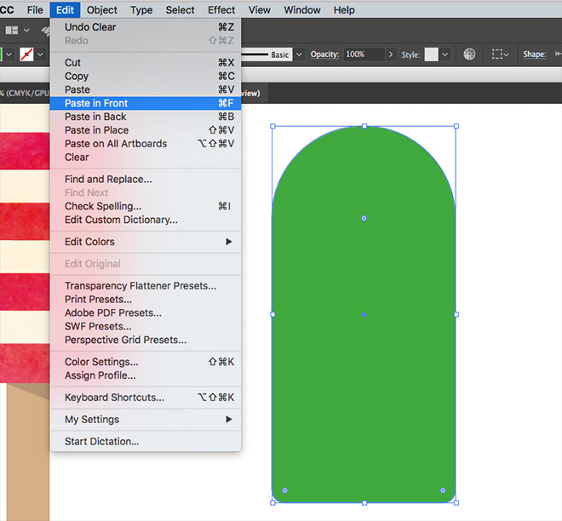
Task: Open Find and Replace dialog
Action: point(146,179)
